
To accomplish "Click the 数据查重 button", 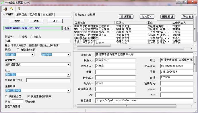I will coord(126,17).
